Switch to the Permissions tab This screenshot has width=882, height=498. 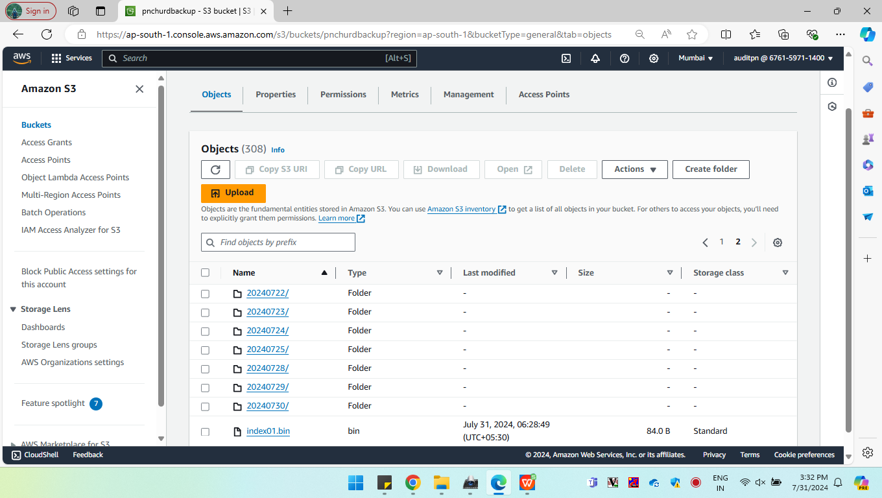click(343, 95)
